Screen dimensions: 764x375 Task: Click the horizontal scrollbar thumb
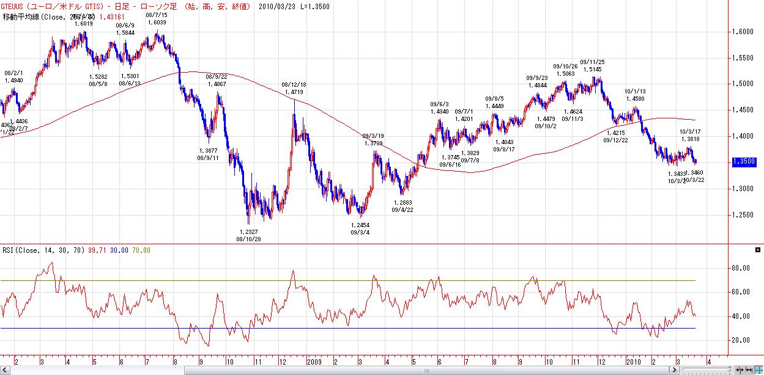pos(426,371)
